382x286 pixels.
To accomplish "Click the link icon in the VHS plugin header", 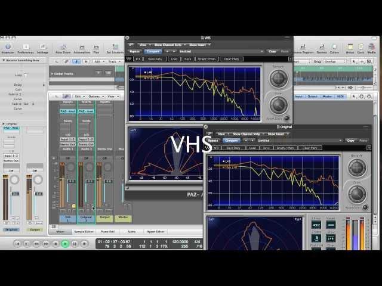I will pyautogui.click(x=131, y=45).
